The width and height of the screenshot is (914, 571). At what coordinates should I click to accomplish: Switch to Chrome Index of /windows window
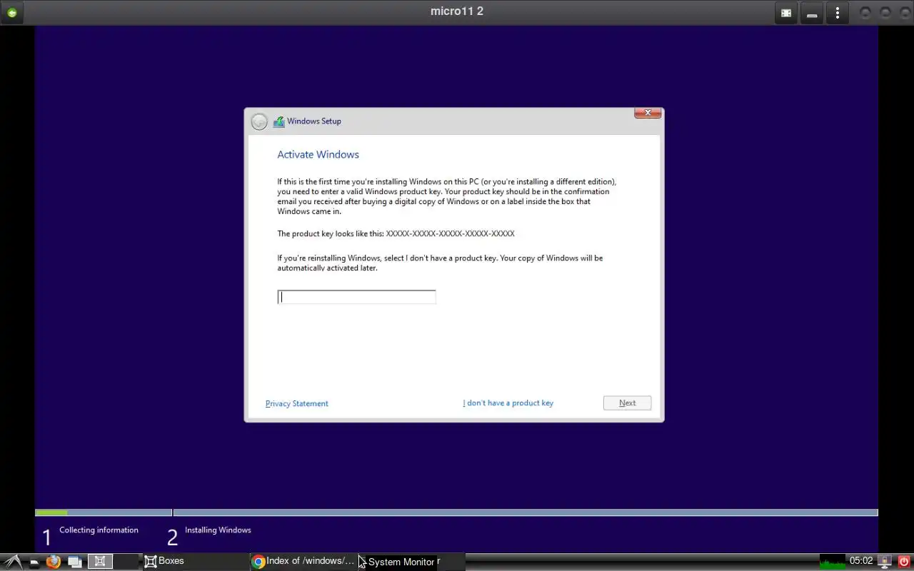303,562
